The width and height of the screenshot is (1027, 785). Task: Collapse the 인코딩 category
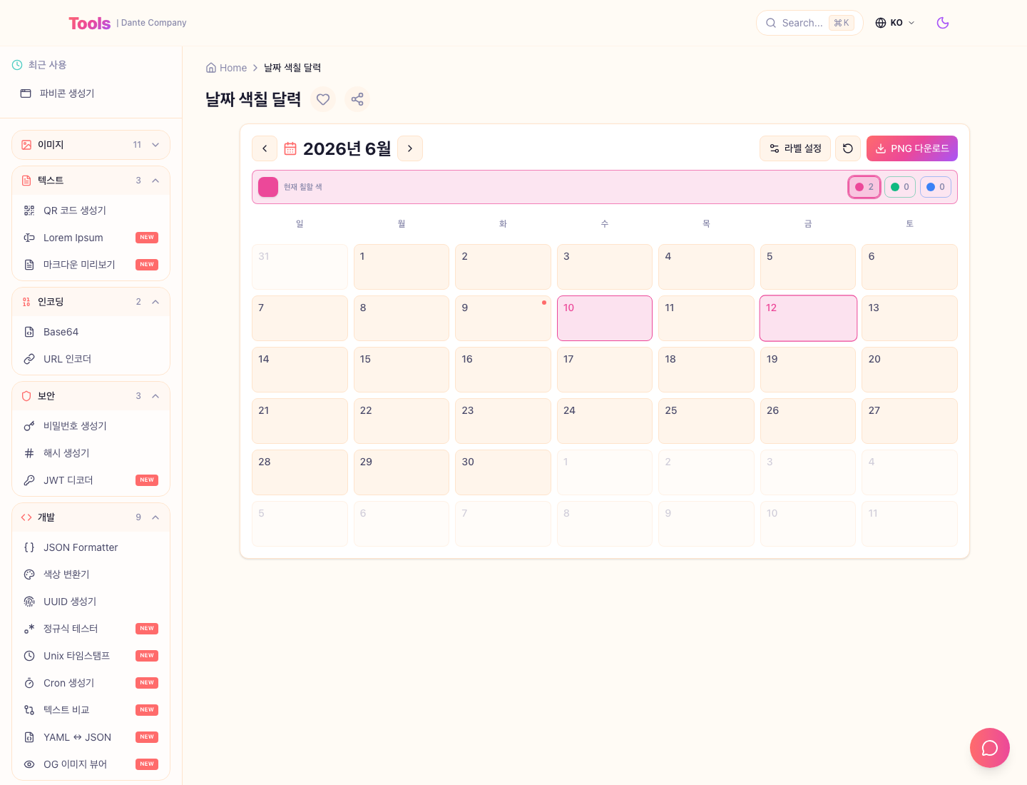pyautogui.click(x=91, y=302)
